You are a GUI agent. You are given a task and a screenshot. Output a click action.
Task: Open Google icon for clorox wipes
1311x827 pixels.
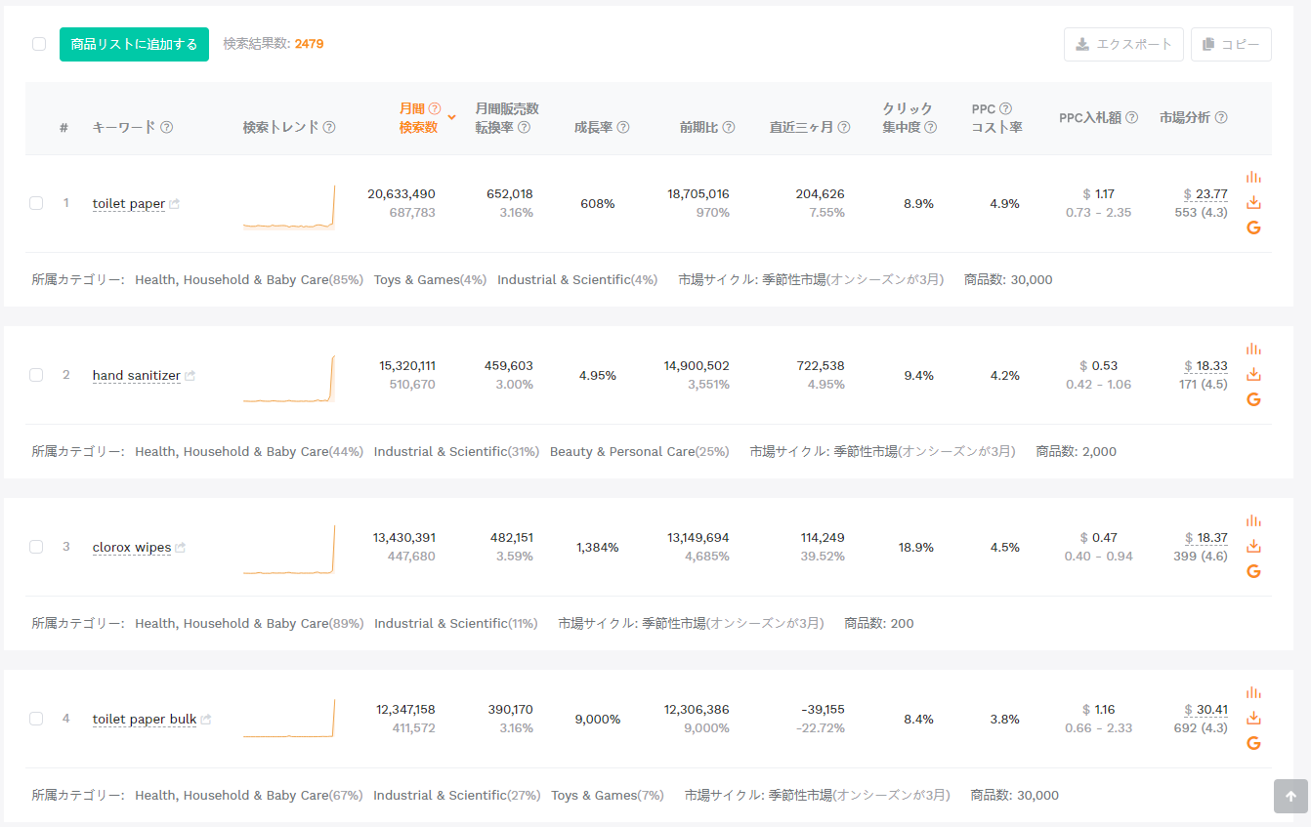(1253, 571)
